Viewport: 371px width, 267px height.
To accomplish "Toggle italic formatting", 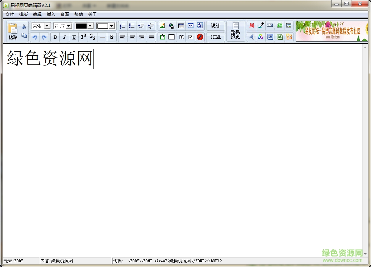I will [x=64, y=37].
